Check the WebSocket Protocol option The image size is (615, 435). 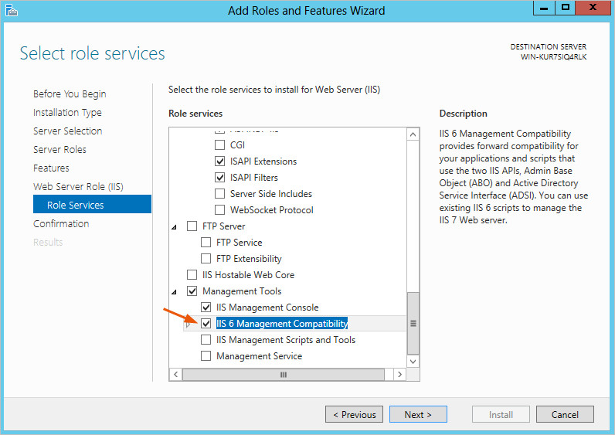click(x=220, y=210)
